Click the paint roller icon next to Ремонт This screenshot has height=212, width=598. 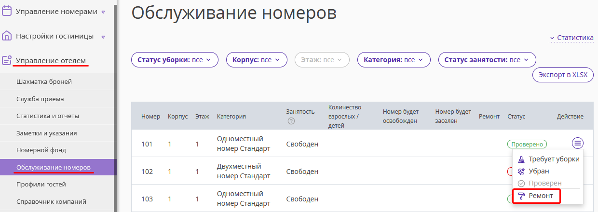coord(521,196)
